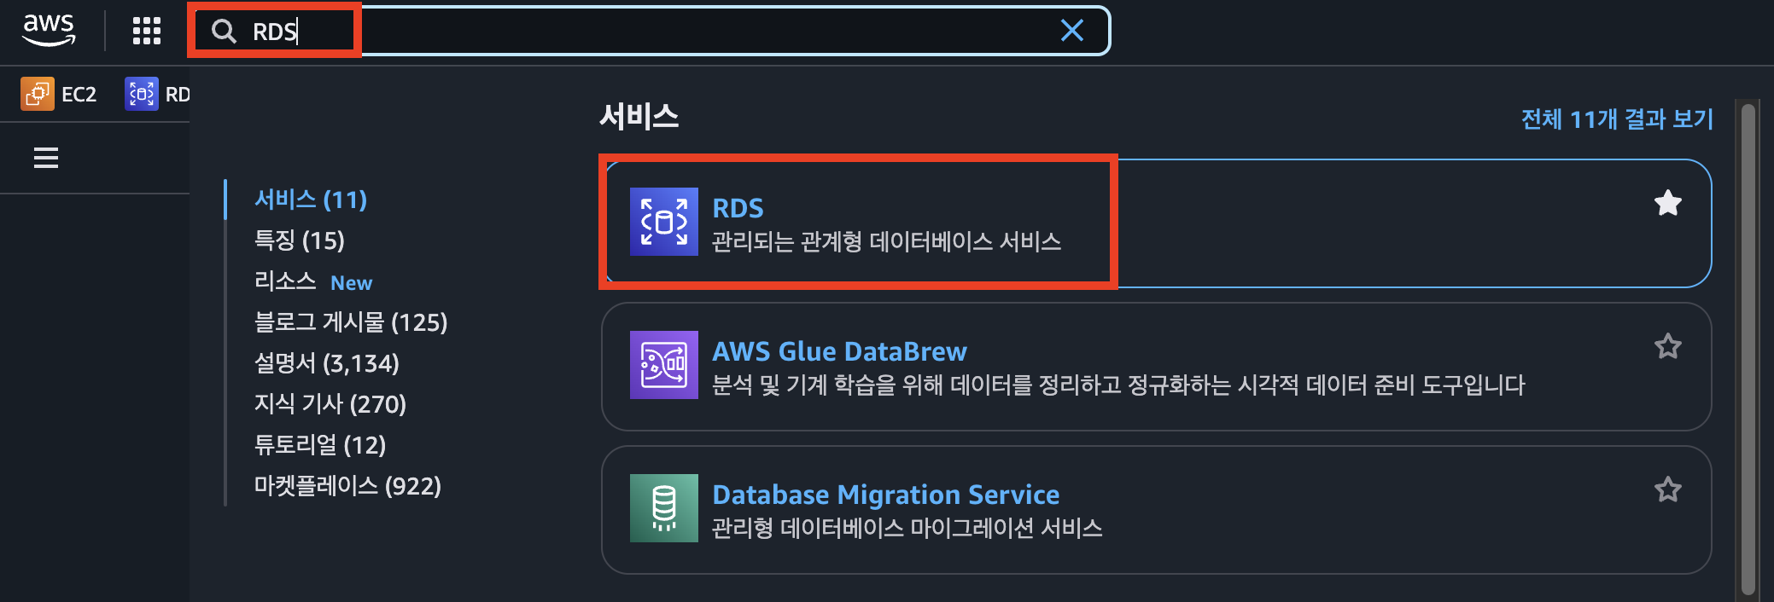
Task: Click the RDS description 관리되는 관계형 데이터베이스 서비스
Action: [886, 242]
